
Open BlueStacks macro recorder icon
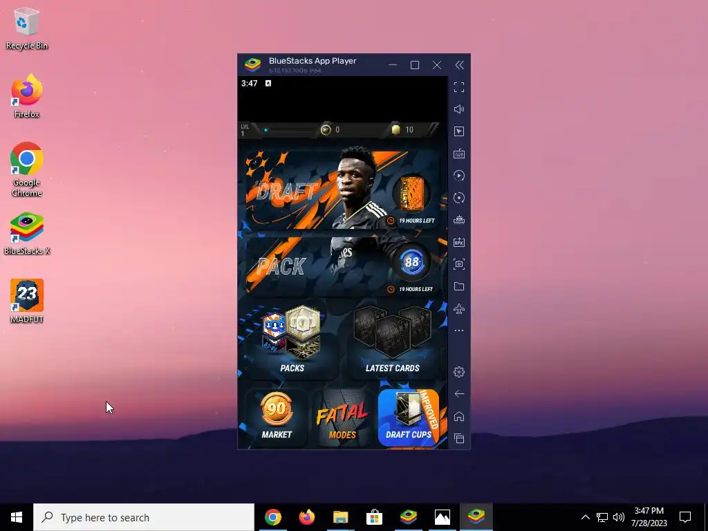tap(459, 176)
